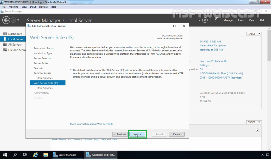Sort by Severity column

click(x=77, y=139)
